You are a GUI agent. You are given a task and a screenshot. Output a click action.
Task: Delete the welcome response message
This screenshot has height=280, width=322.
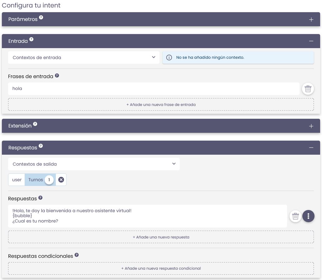tap(295, 216)
